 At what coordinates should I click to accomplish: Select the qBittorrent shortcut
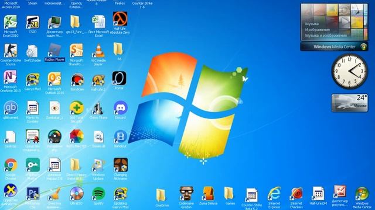[11, 108]
